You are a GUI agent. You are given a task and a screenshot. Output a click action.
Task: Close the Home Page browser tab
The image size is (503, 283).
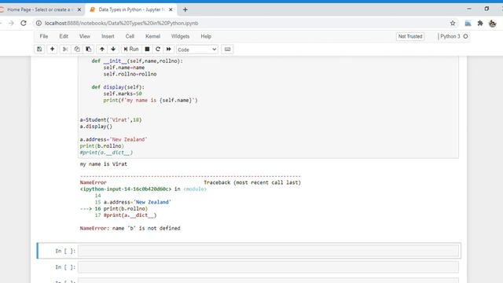click(79, 9)
